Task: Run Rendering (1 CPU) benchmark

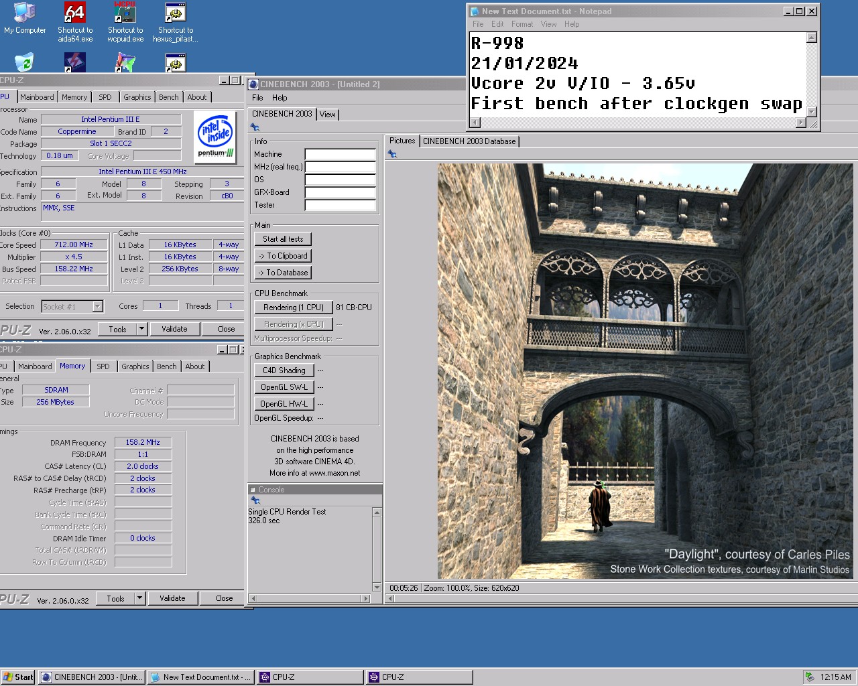Action: coord(294,307)
